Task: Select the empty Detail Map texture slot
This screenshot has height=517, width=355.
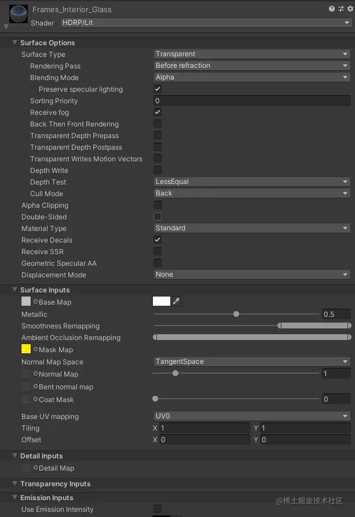Action: pyautogui.click(x=26, y=468)
